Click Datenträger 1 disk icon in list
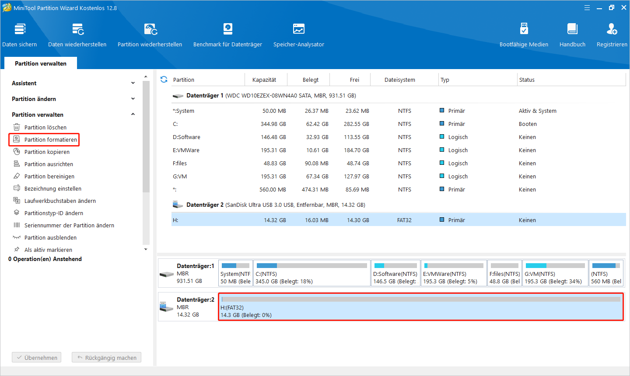630x376 pixels. pyautogui.click(x=178, y=96)
